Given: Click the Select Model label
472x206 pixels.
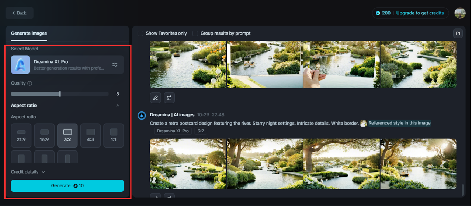Looking at the screenshot, I should pos(24,49).
